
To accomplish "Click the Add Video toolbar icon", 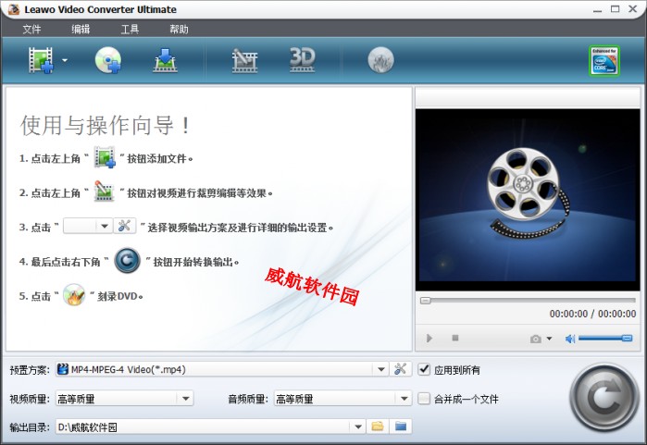I will click(x=41, y=60).
